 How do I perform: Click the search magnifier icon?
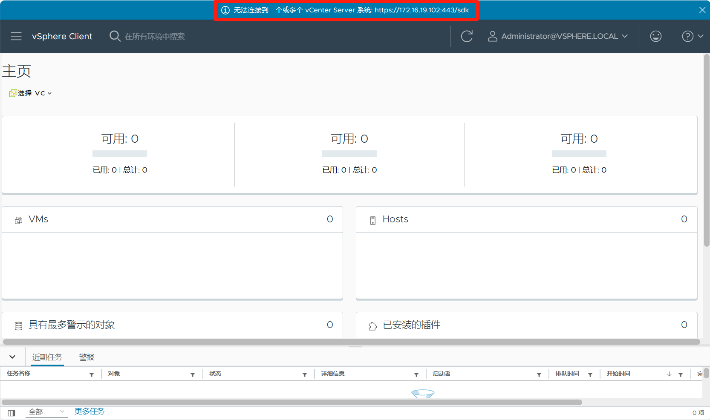(115, 36)
